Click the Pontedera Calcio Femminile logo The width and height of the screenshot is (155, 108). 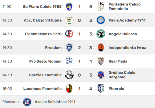101,6
